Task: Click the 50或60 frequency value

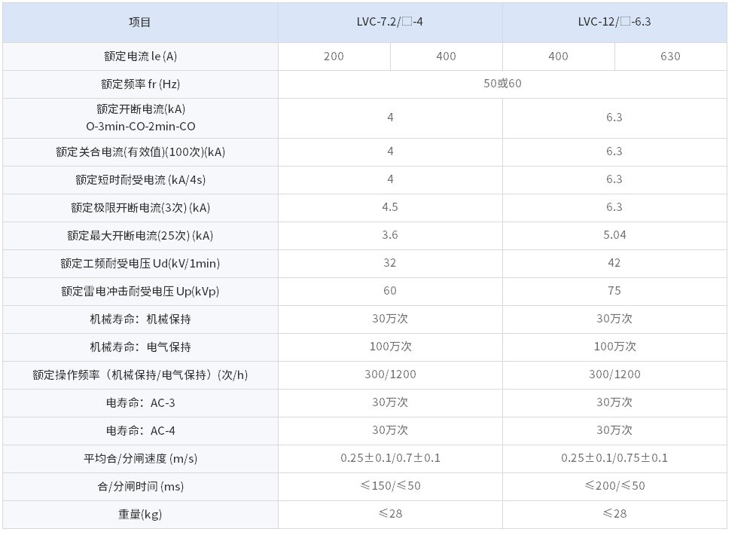Action: tap(501, 84)
